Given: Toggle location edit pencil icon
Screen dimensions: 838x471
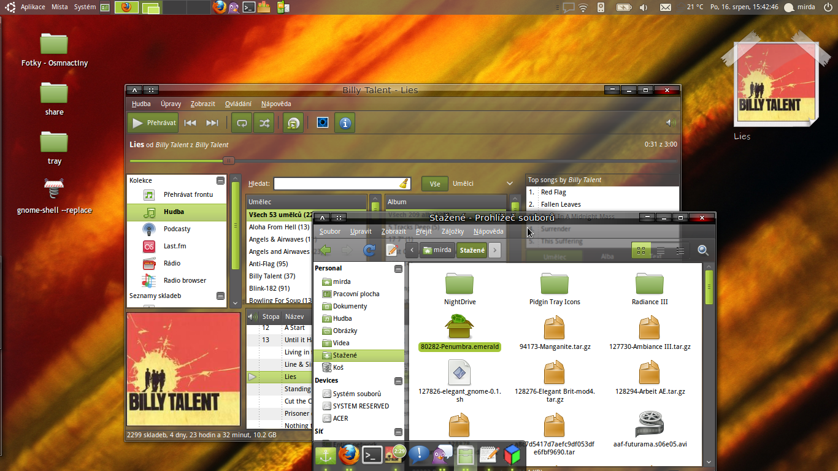Looking at the screenshot, I should click(x=392, y=250).
